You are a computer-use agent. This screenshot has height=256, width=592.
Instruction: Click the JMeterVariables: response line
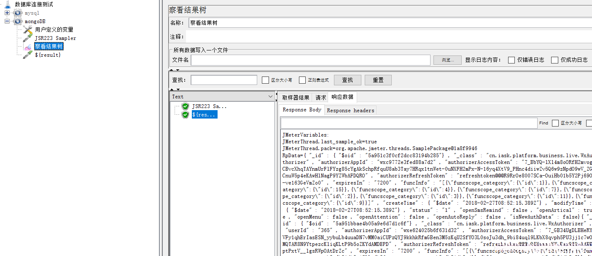[305, 135]
